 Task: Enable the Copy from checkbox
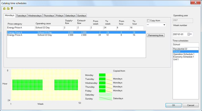coord(148,20)
